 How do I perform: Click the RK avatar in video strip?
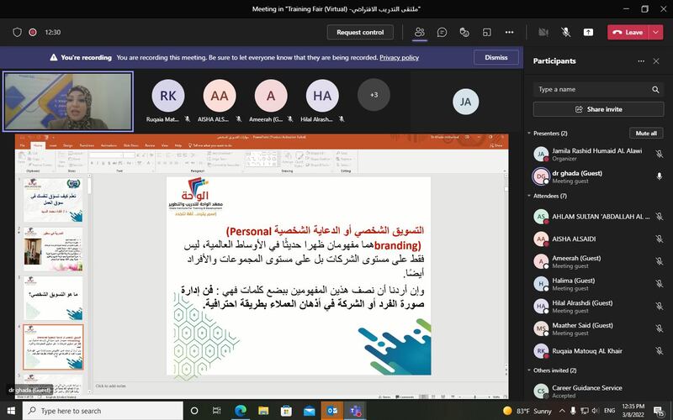tap(167, 96)
